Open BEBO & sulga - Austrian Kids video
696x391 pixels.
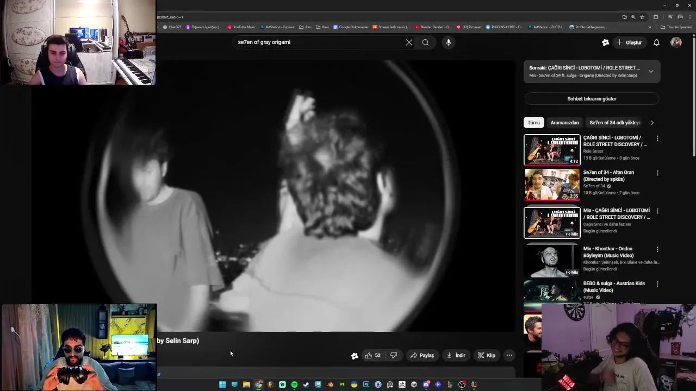[614, 287]
